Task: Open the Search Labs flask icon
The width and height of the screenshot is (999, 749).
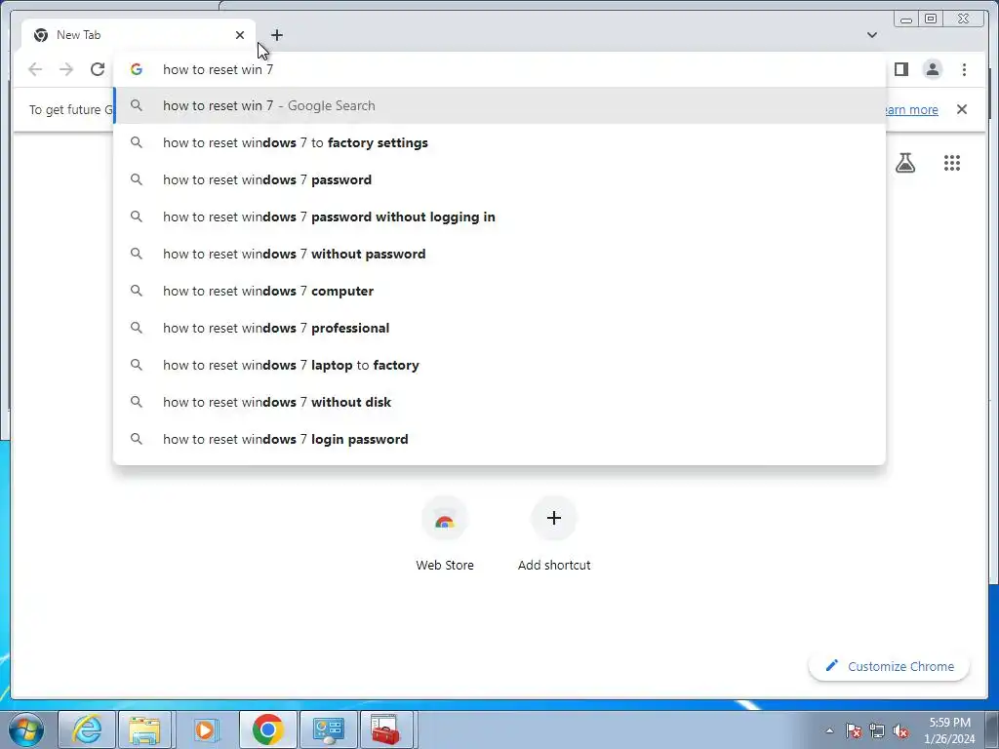Action: click(905, 163)
